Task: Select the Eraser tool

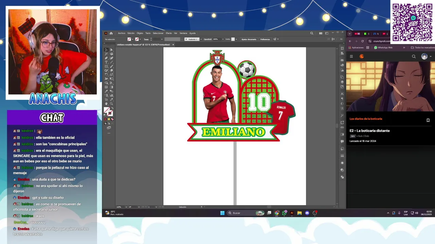Action: [111, 70]
